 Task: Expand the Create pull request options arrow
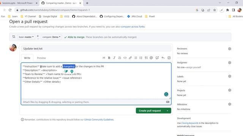(167, 111)
